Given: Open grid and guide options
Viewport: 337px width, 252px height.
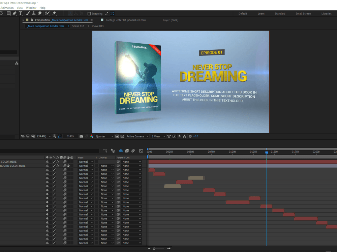Looking at the screenshot, I should click(x=55, y=136).
